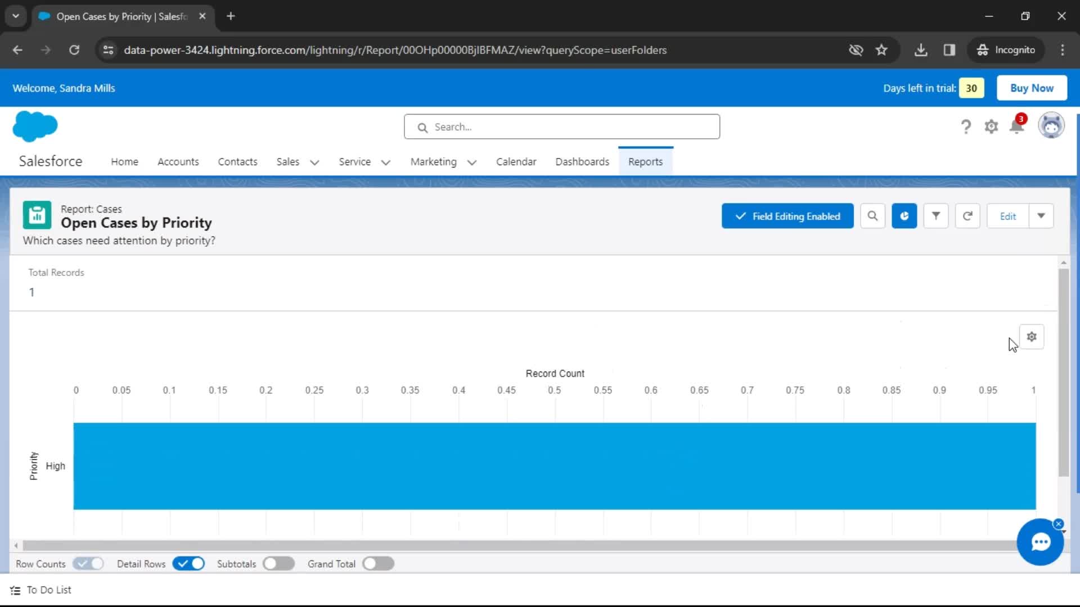Reload the page in the browser
This screenshot has width=1080, height=607.
click(74, 50)
